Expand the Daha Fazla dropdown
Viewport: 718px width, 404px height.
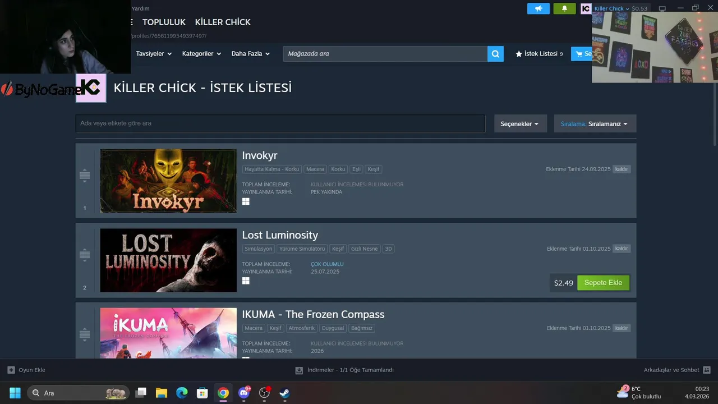tap(251, 54)
